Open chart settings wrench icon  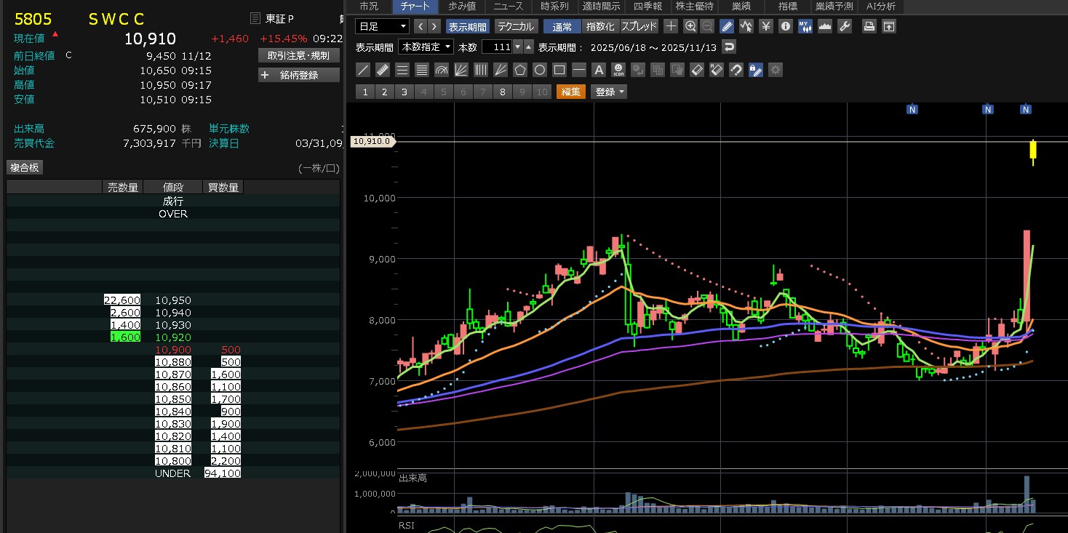click(845, 26)
